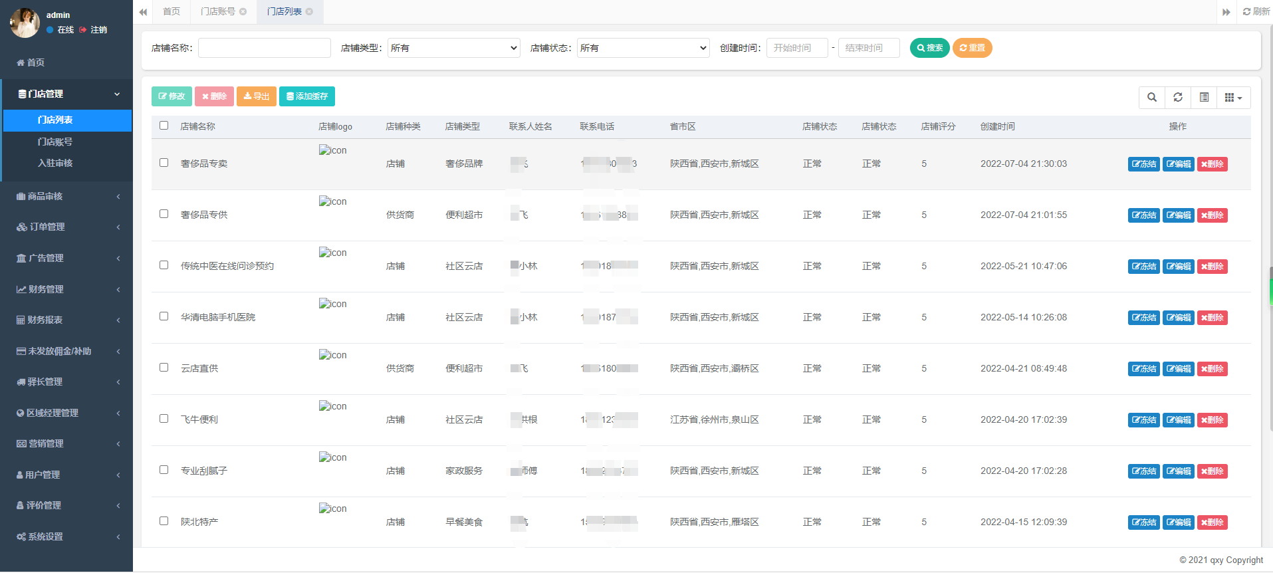
Task: Expand the 商品审核 sidebar menu
Action: 66,196
